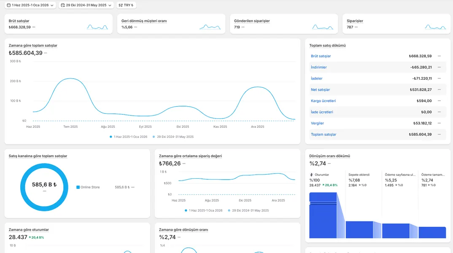Select the 29 Eki 2024-31 May 2025 legend in average order chart
This screenshot has width=453, height=253.
coord(248,210)
